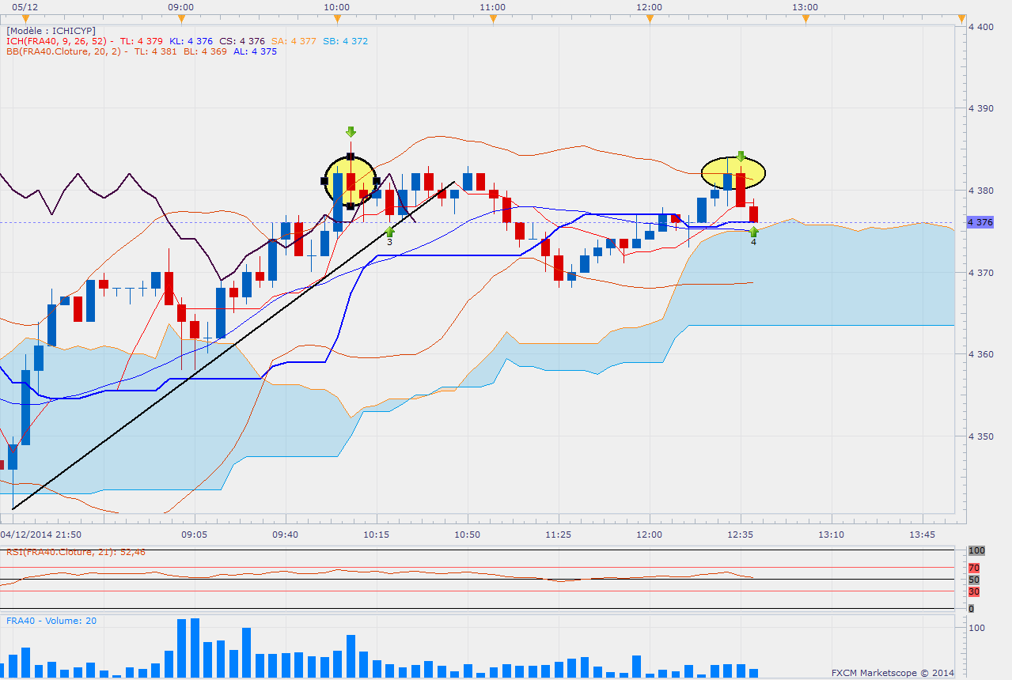Click the 4 400 price axis label

(x=982, y=26)
